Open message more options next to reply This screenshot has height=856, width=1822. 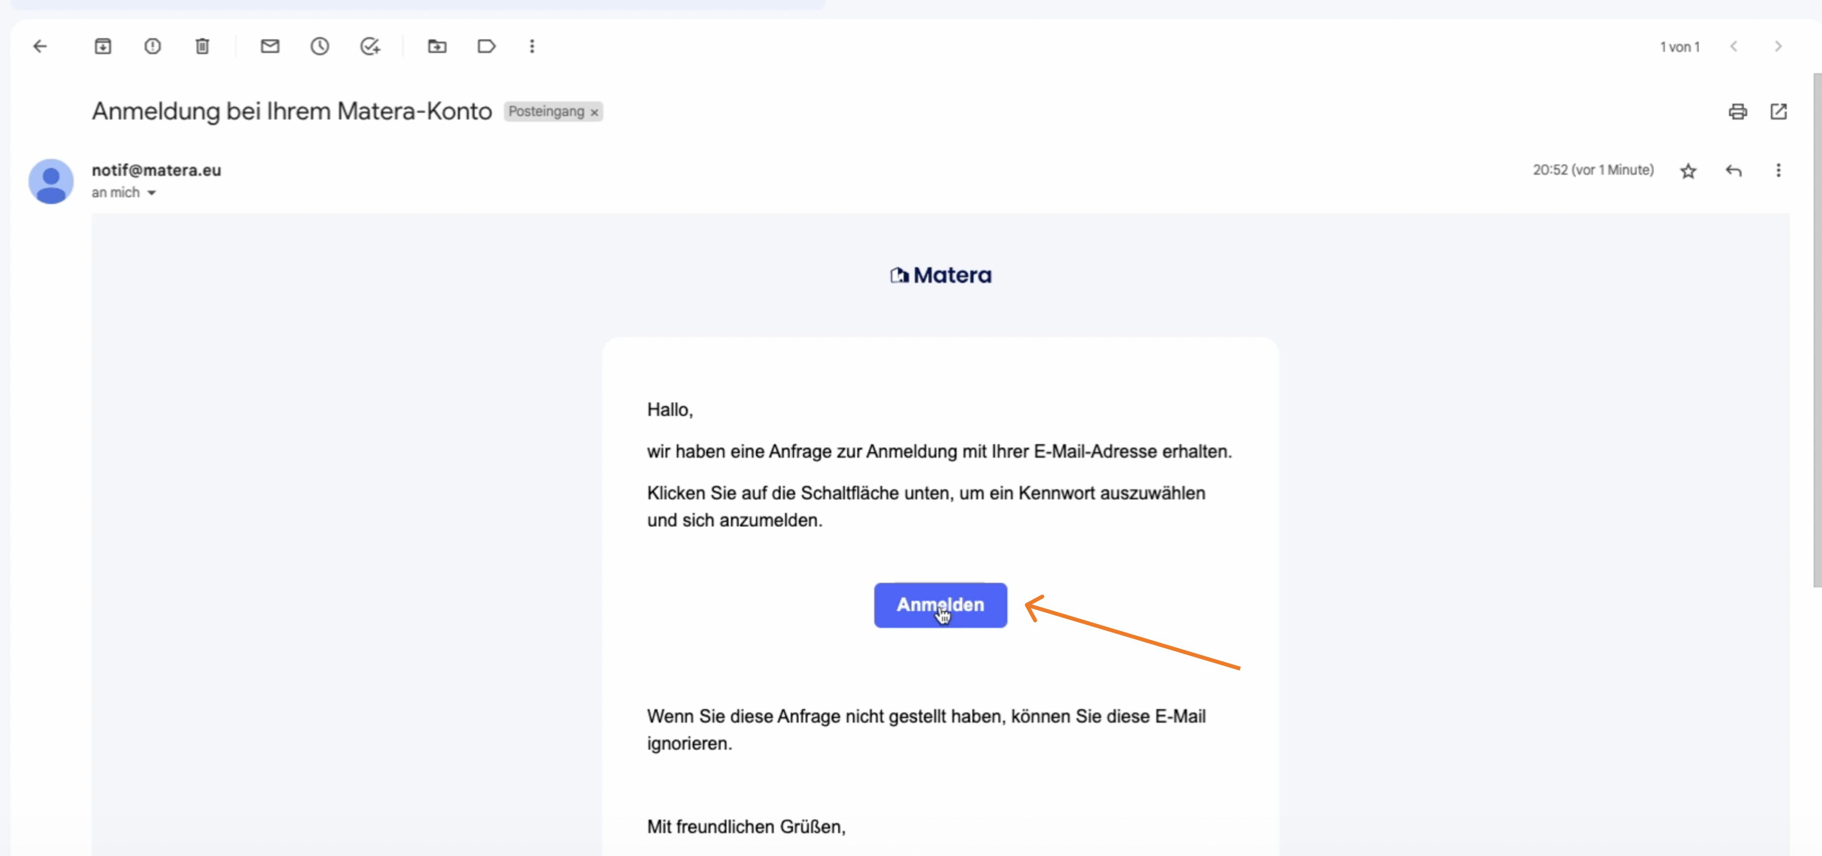coord(1778,170)
